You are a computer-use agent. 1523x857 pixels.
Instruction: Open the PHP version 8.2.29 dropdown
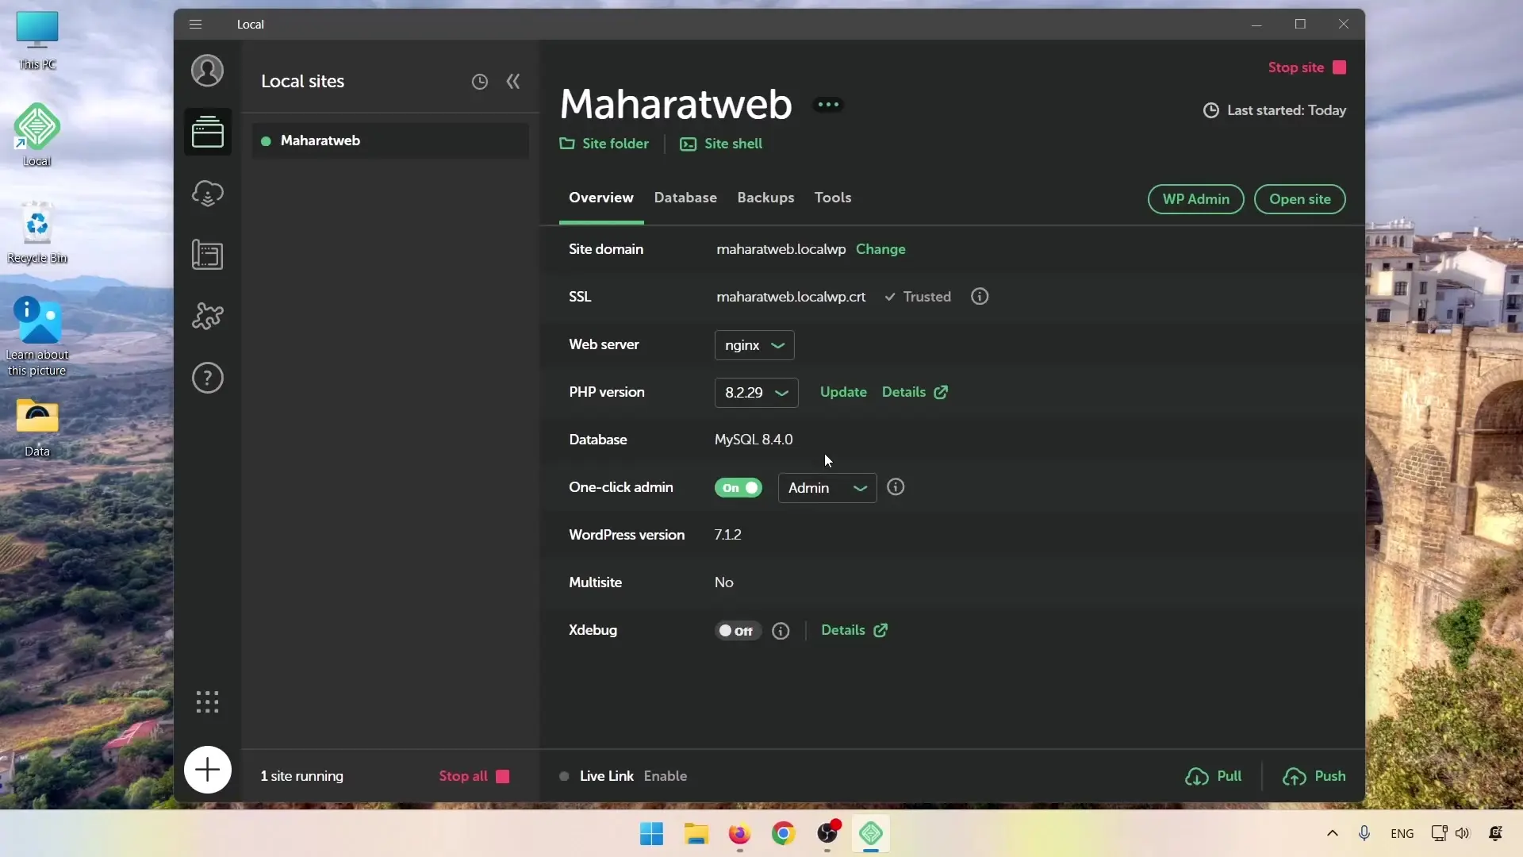[757, 393]
